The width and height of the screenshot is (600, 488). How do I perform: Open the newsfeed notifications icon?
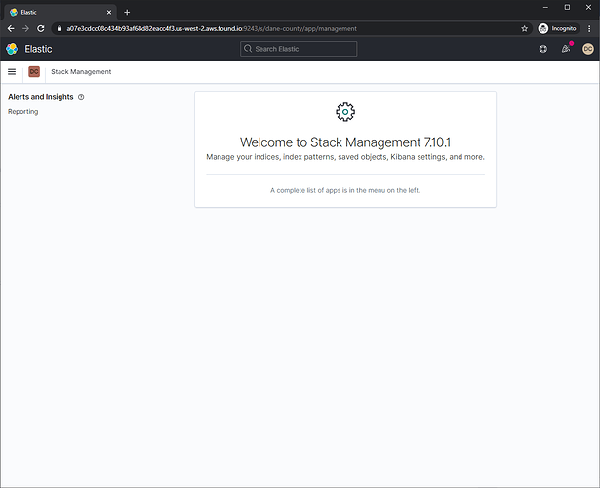tap(566, 49)
